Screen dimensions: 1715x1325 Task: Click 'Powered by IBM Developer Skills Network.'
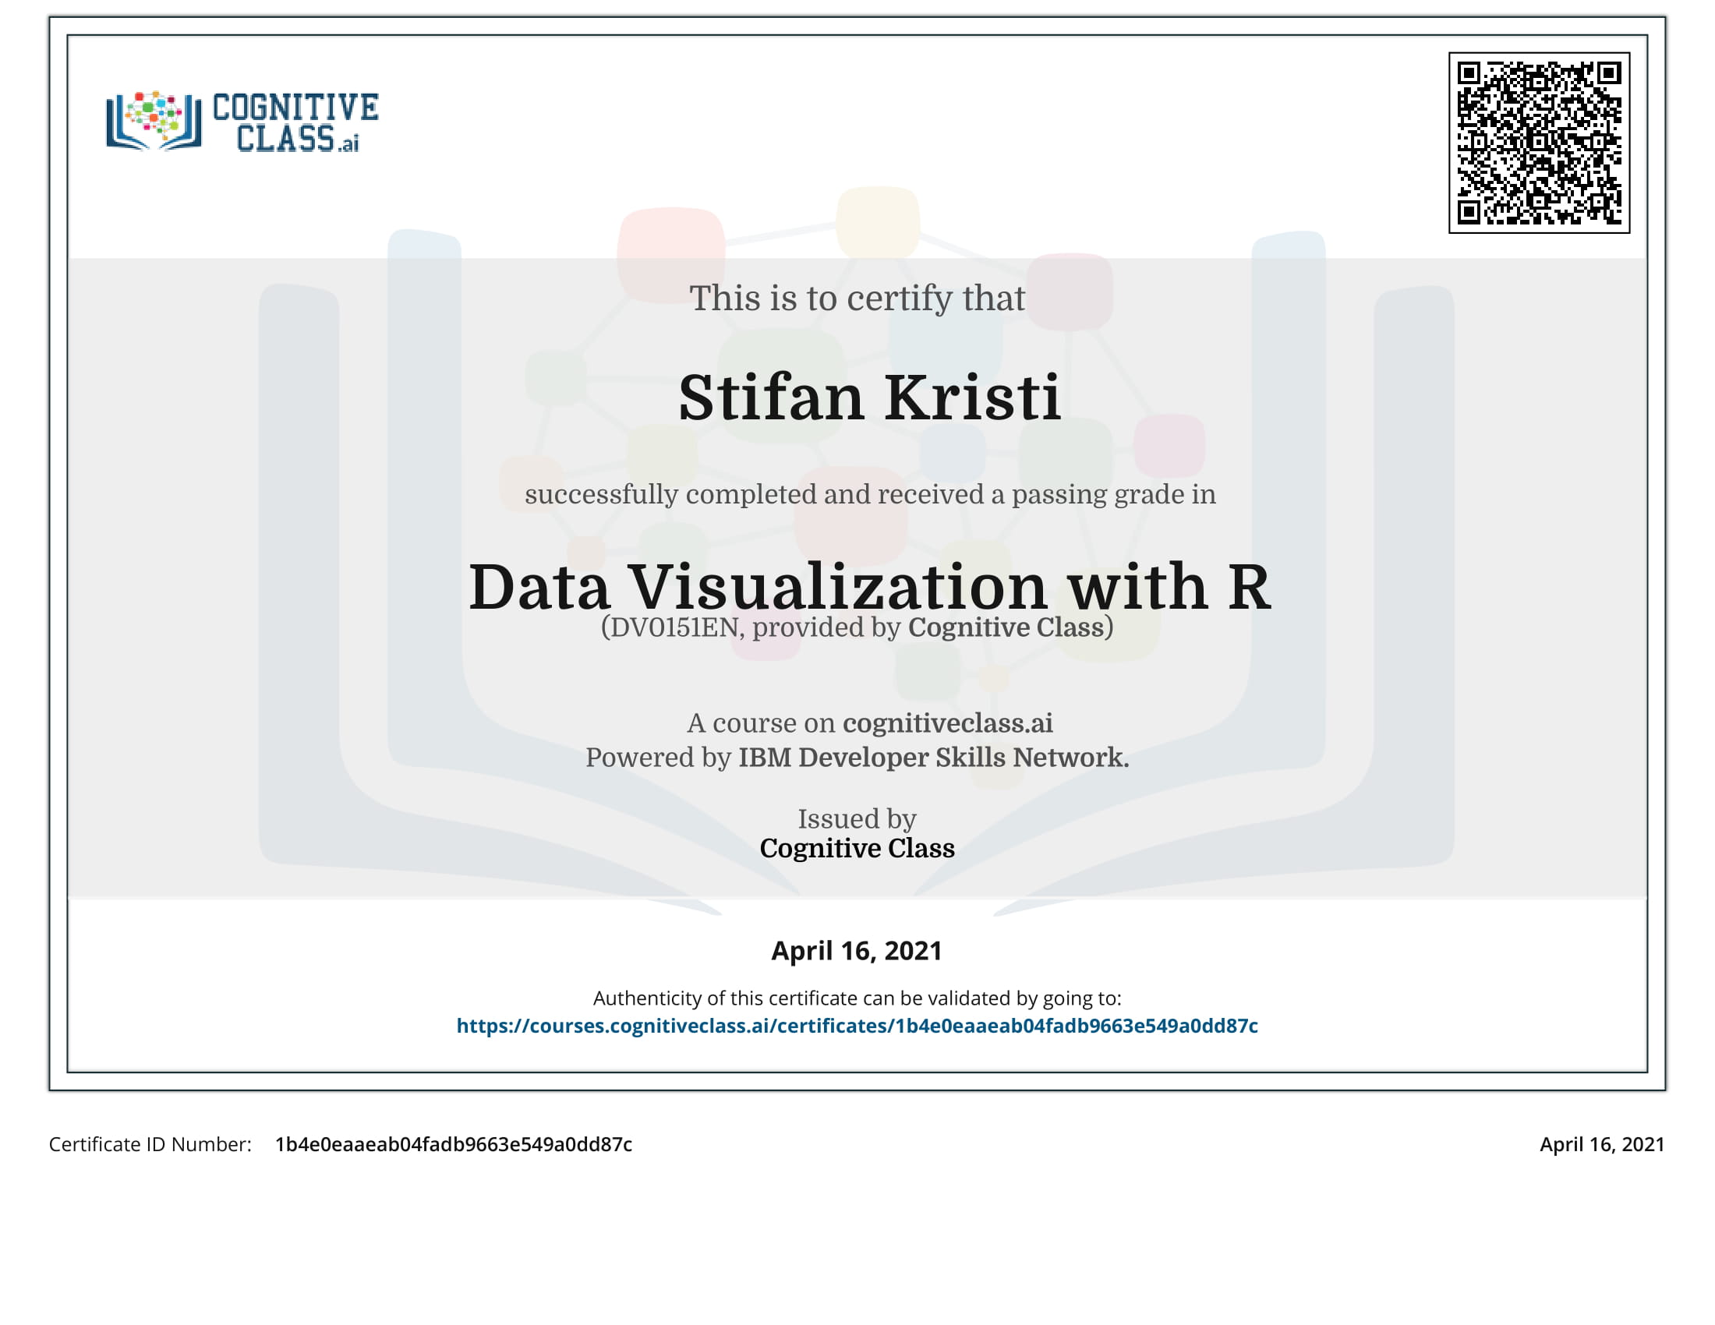pyautogui.click(x=857, y=758)
